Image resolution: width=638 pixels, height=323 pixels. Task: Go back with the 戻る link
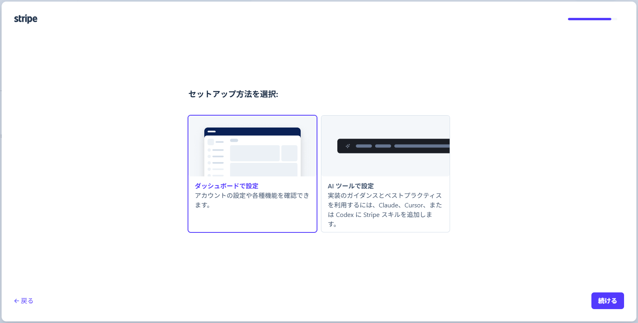[x=23, y=301]
